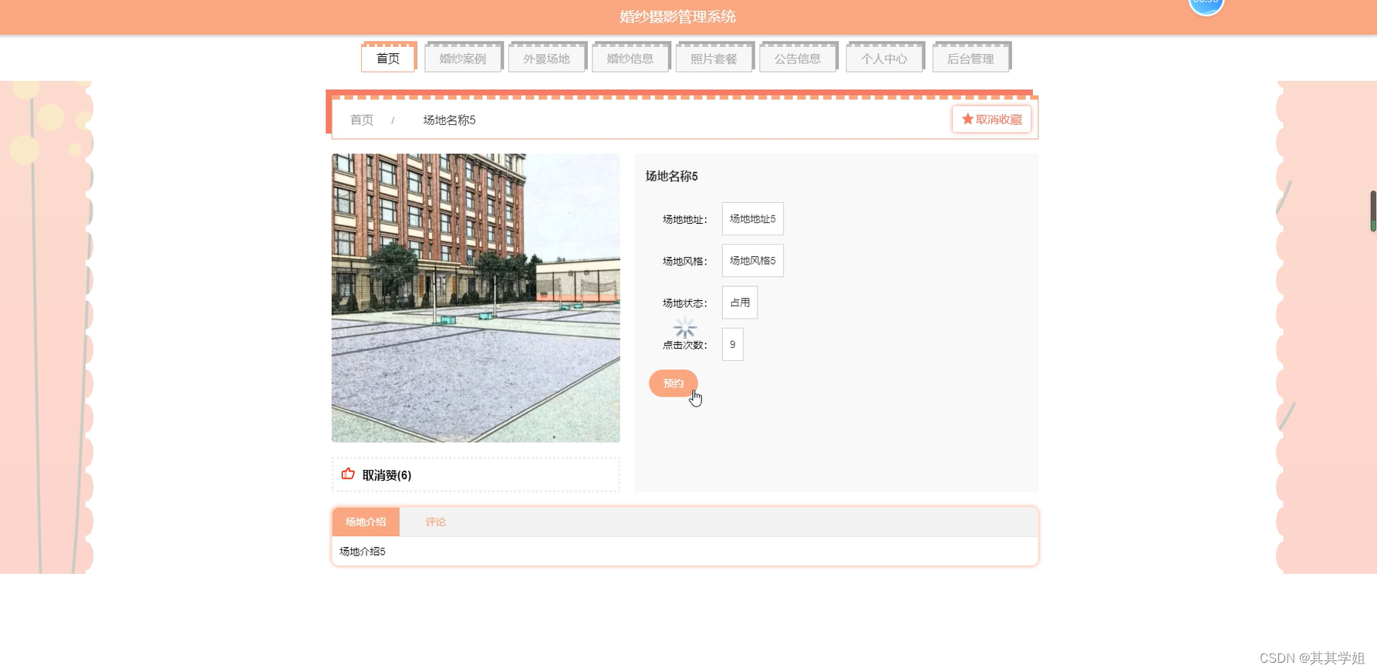Click the star icon in 取消收藏

[967, 119]
